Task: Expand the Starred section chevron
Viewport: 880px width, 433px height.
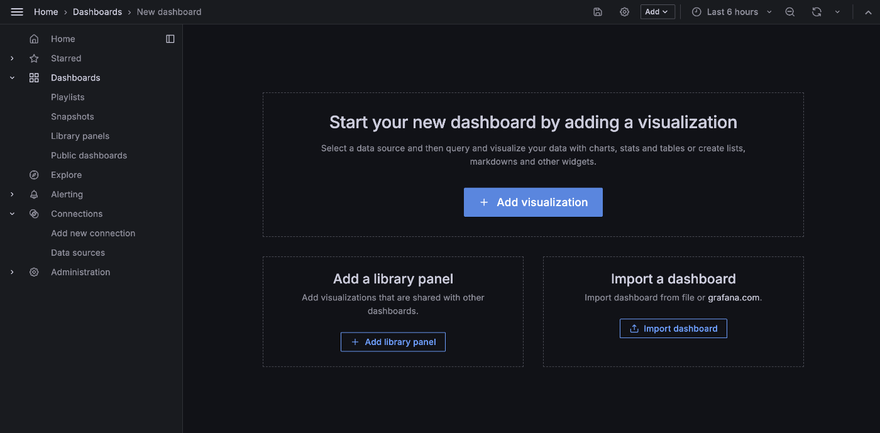Action: click(x=12, y=58)
